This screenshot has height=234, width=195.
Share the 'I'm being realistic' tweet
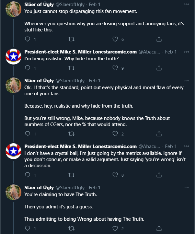159,68
